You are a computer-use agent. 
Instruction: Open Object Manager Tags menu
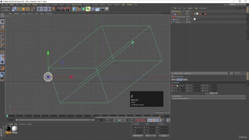196,8
